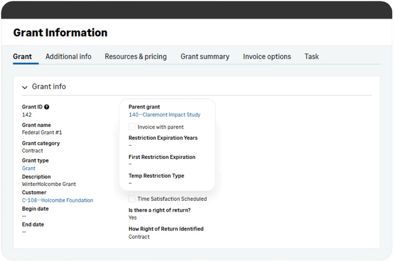Select the Grant tab

22,57
